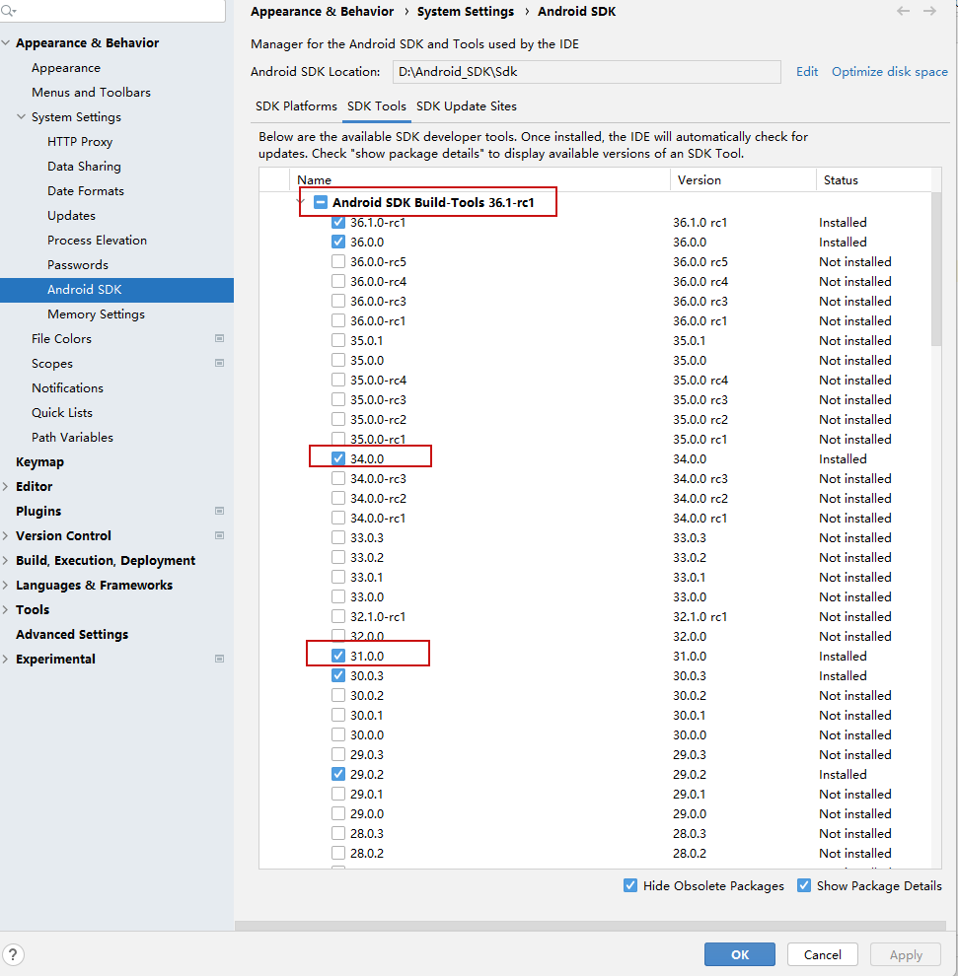The width and height of the screenshot is (958, 976).
Task: Select HTTP Proxy in the sidebar
Action: pyautogui.click(x=80, y=141)
